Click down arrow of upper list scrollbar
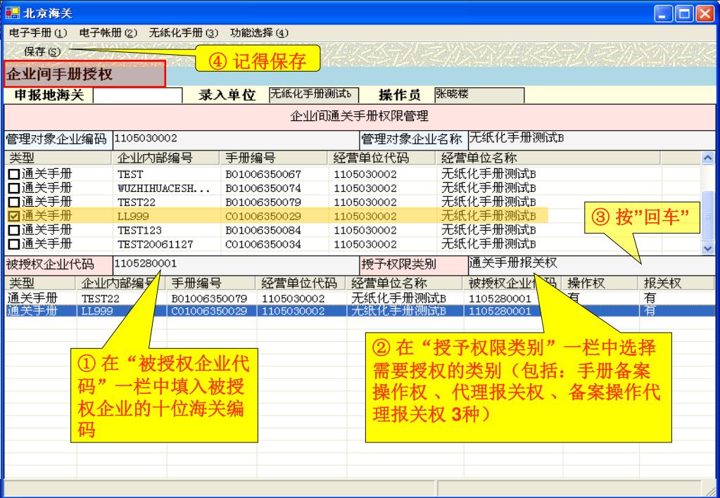The width and height of the screenshot is (720, 498). point(708,248)
